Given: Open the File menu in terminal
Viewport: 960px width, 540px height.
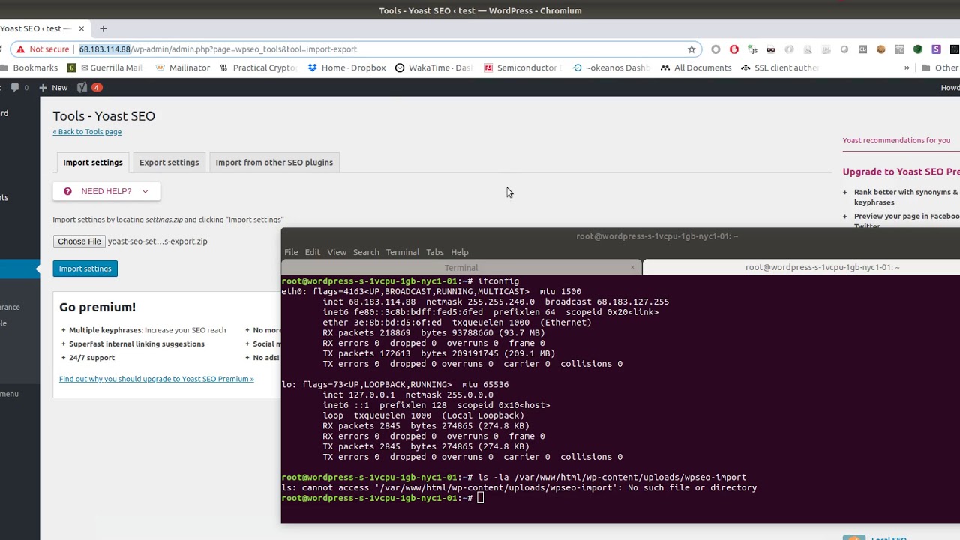Looking at the screenshot, I should (291, 252).
